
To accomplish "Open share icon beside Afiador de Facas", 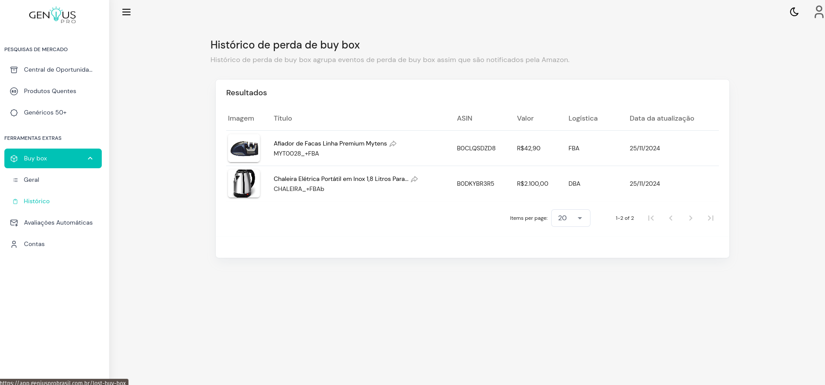I will click(393, 144).
